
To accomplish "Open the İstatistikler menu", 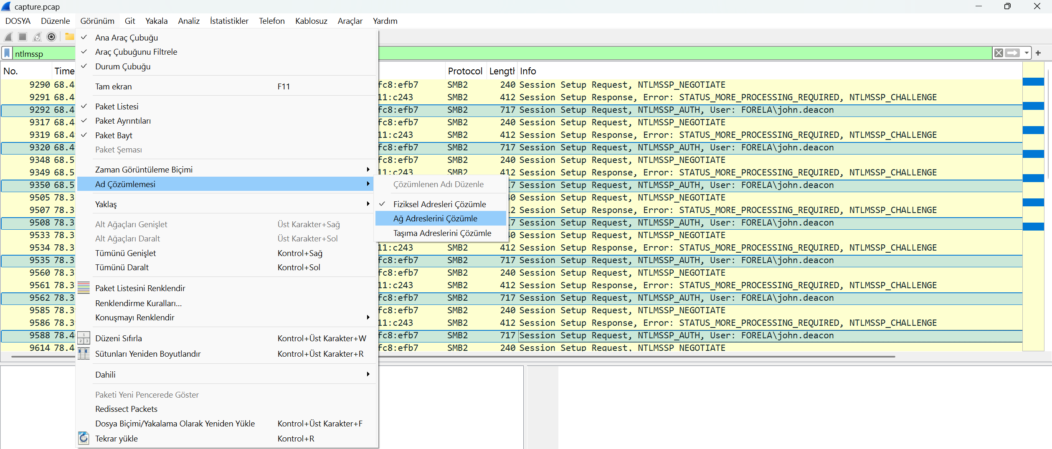I will tap(229, 21).
